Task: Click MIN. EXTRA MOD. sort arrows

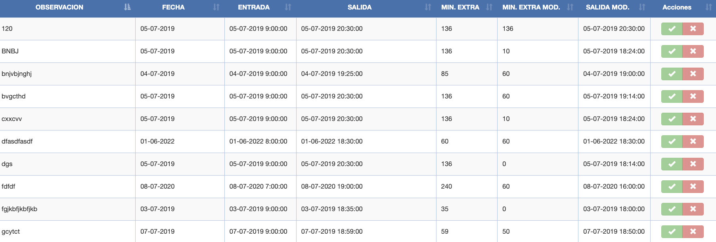Action: [x=570, y=7]
